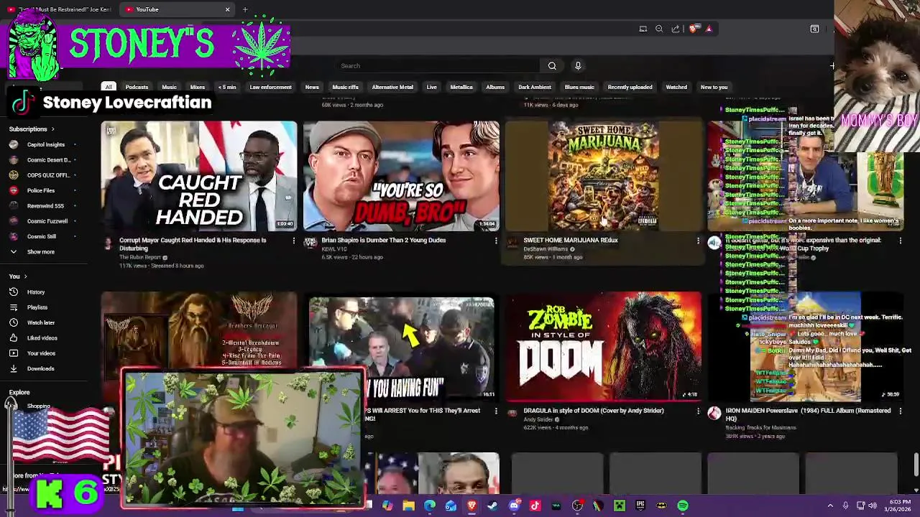920x517 pixels.
Task: Open Epic Games launcher from the taskbar
Action: tap(640, 506)
